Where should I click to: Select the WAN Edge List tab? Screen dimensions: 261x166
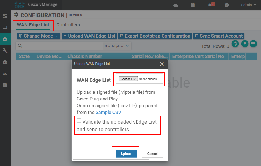[x=33, y=25]
